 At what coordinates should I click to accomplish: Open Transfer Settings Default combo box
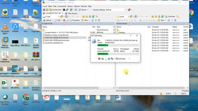116,10
